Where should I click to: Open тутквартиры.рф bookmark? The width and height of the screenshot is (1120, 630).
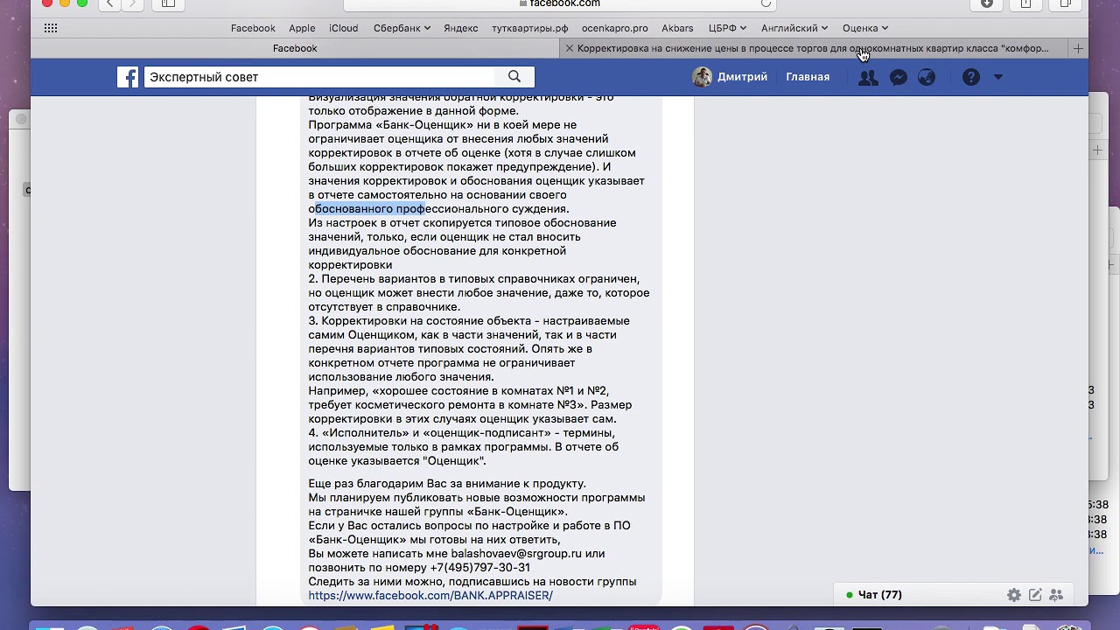tap(529, 28)
